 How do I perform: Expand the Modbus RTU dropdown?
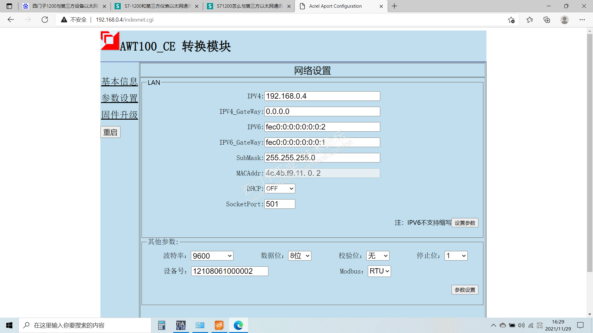point(379,271)
